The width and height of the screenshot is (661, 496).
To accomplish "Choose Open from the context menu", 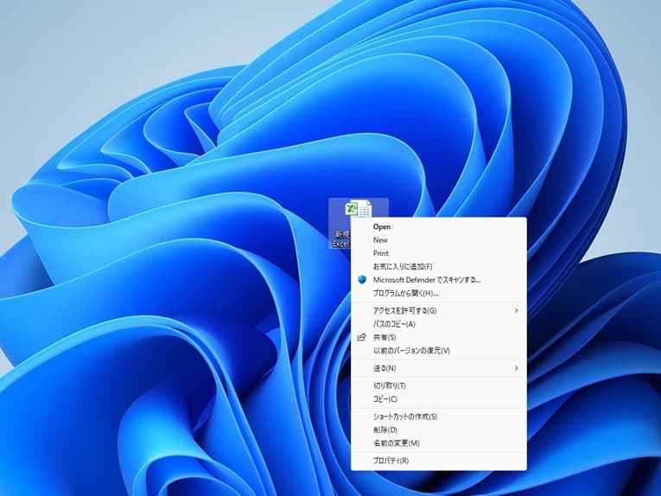I will click(x=382, y=226).
